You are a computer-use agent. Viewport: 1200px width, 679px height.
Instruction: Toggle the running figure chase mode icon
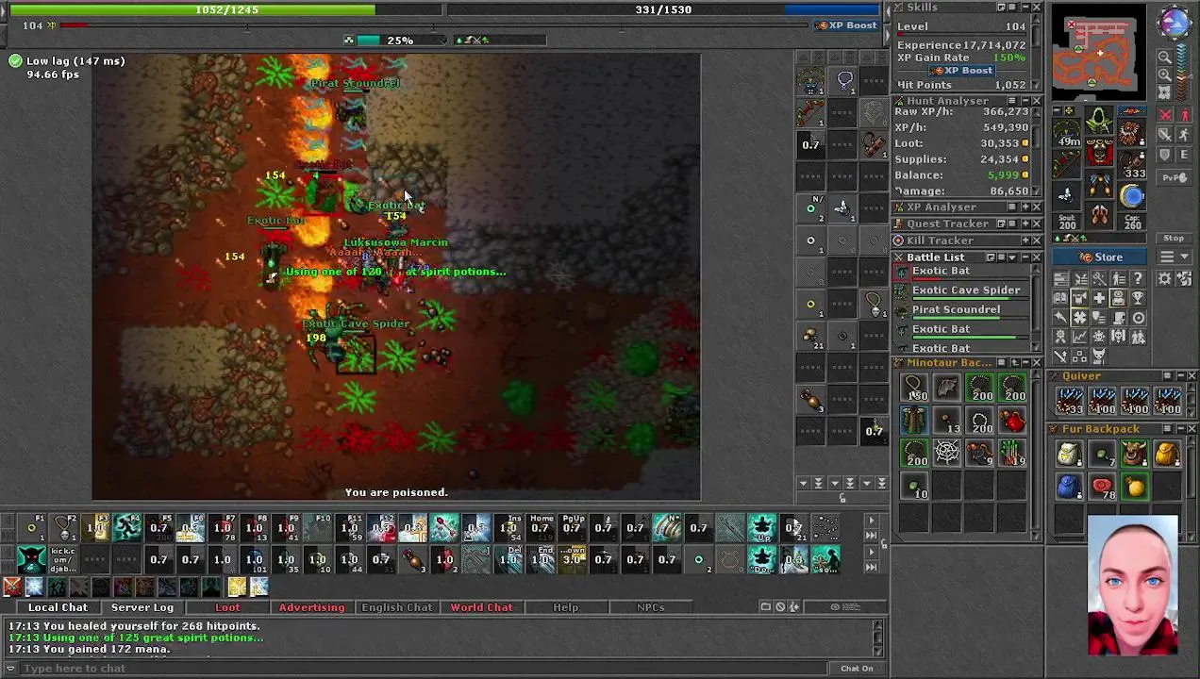click(x=1184, y=134)
